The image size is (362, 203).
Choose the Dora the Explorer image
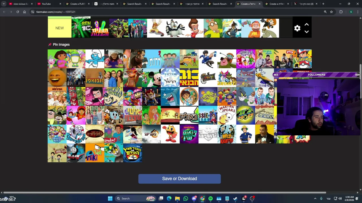(x=57, y=59)
